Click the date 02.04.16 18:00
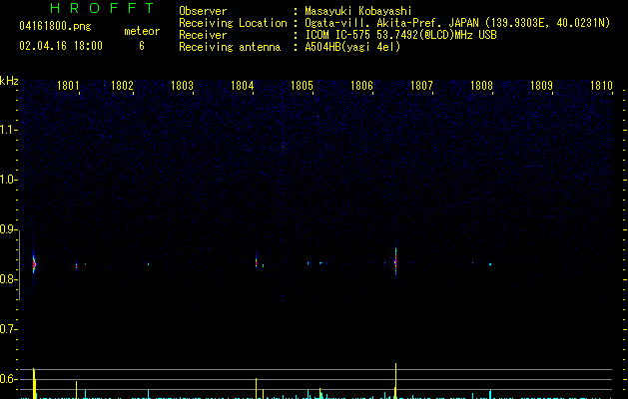Image resolution: width=628 pixels, height=399 pixels. click(x=61, y=46)
